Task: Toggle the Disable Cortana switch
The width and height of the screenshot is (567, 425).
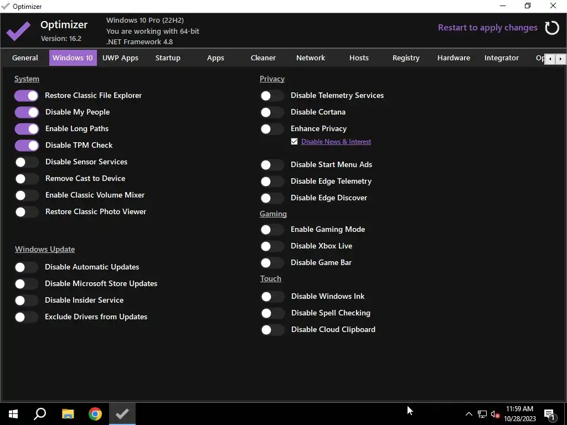Action: 272,112
